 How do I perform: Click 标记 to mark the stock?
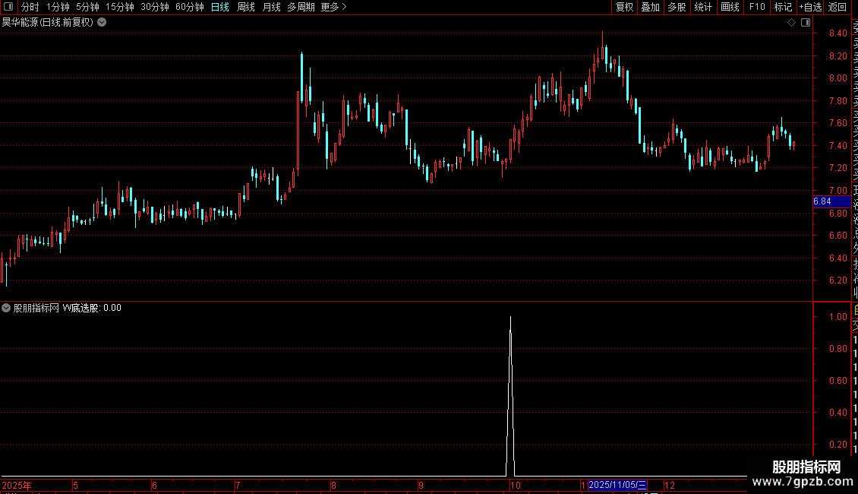pyautogui.click(x=783, y=7)
